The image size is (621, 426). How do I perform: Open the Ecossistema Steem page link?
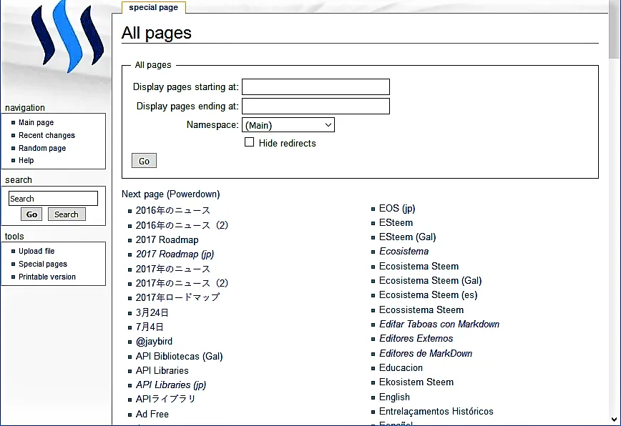(x=421, y=309)
